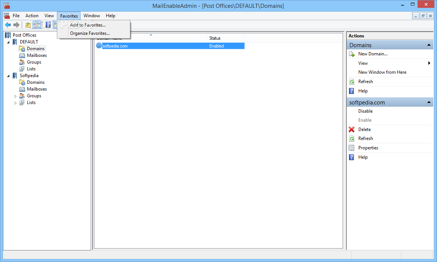Open the Window menu
Image resolution: width=437 pixels, height=262 pixels.
click(x=92, y=16)
